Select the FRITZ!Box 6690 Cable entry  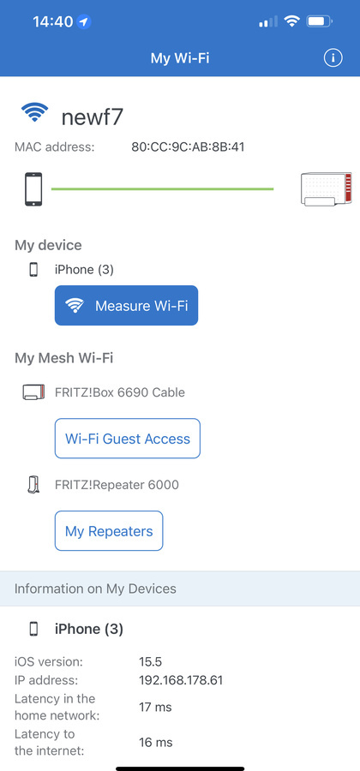[120, 392]
